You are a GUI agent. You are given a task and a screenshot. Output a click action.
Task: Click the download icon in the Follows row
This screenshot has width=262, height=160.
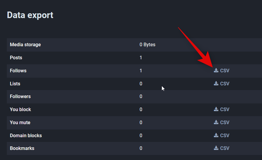click(x=216, y=71)
